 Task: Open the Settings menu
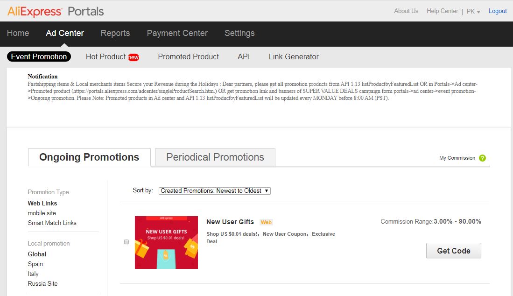tap(239, 33)
